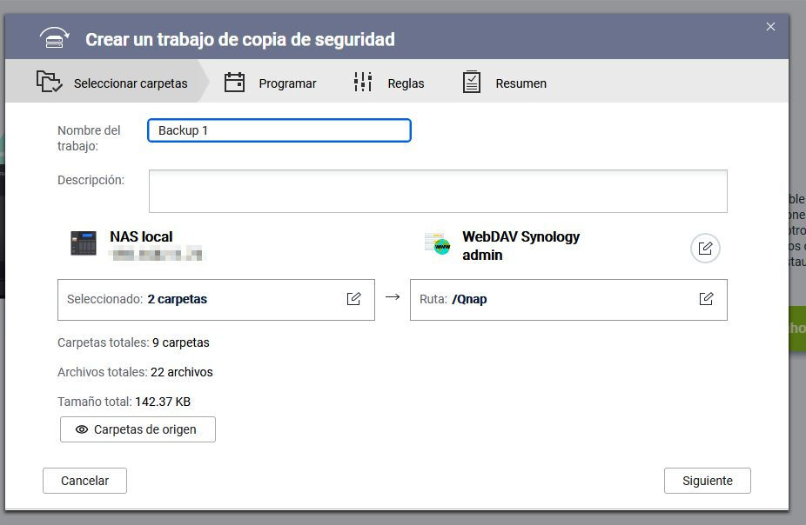Click the clipboard icon next to Resumen

click(471, 83)
